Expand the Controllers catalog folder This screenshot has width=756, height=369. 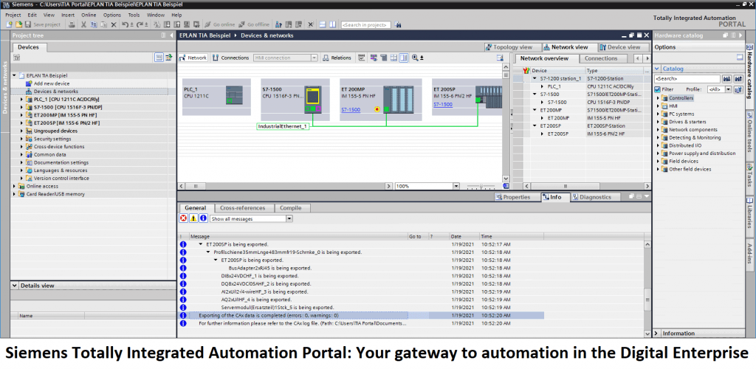(658, 98)
